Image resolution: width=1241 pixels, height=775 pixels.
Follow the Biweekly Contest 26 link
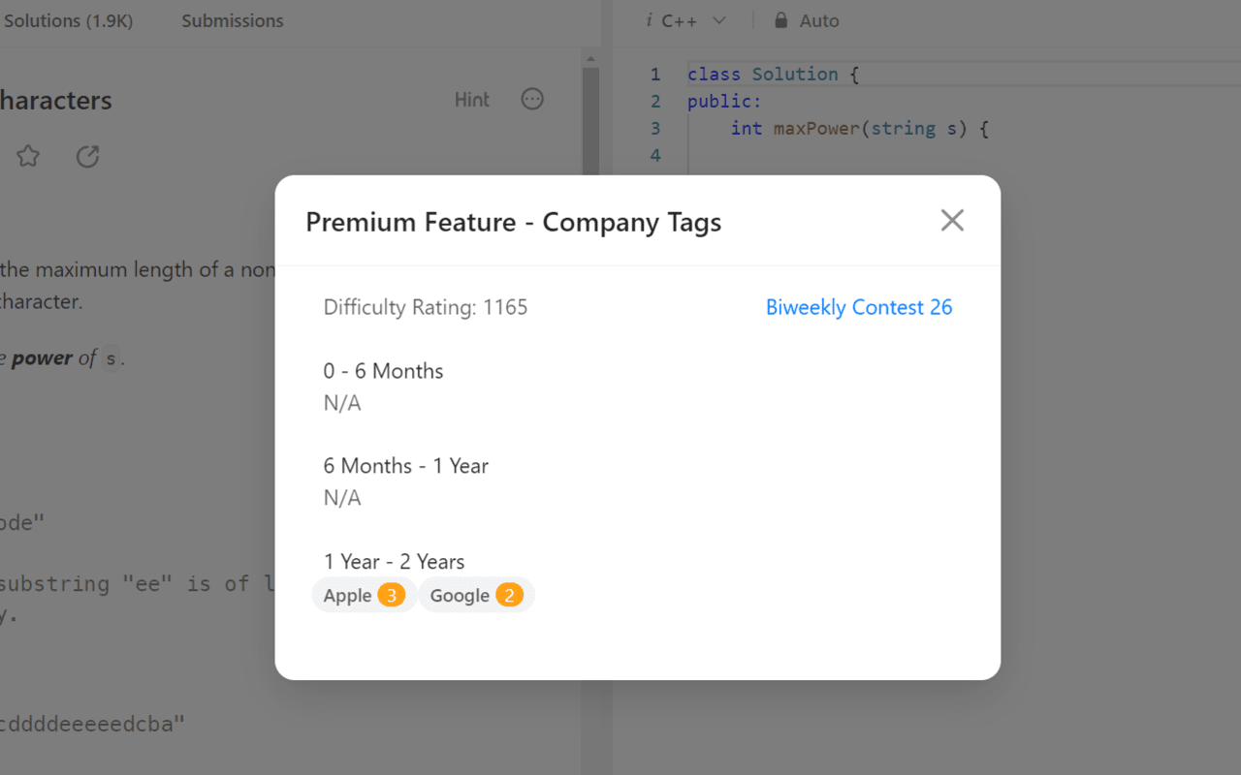pos(859,307)
